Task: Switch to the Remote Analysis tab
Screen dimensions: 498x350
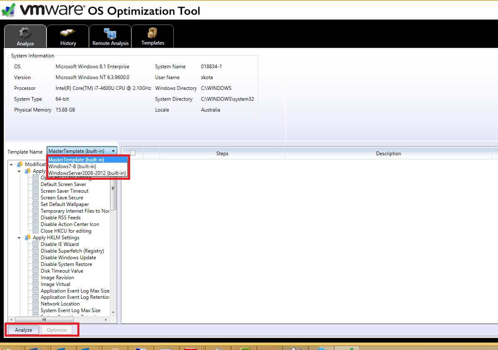Action: (x=110, y=36)
